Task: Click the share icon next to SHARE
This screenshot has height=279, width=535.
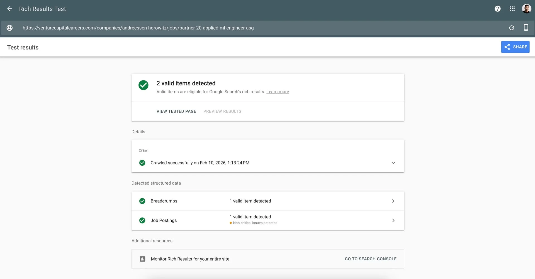Action: click(507, 47)
